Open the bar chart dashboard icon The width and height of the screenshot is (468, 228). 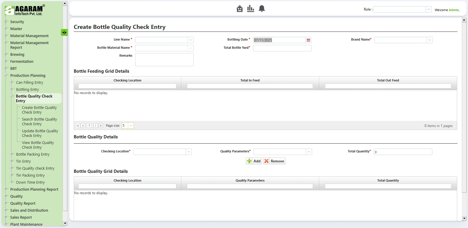tap(250, 9)
